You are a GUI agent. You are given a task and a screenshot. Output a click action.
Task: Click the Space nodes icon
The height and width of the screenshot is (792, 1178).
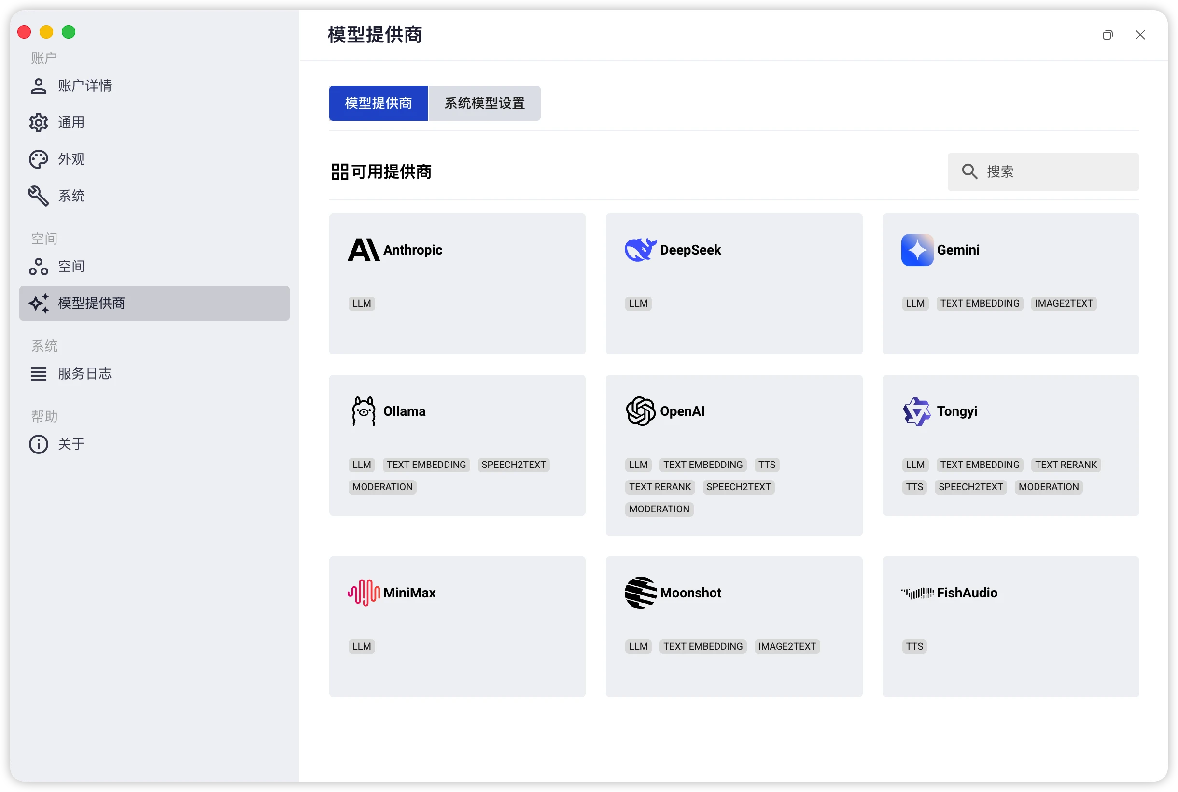(x=38, y=267)
